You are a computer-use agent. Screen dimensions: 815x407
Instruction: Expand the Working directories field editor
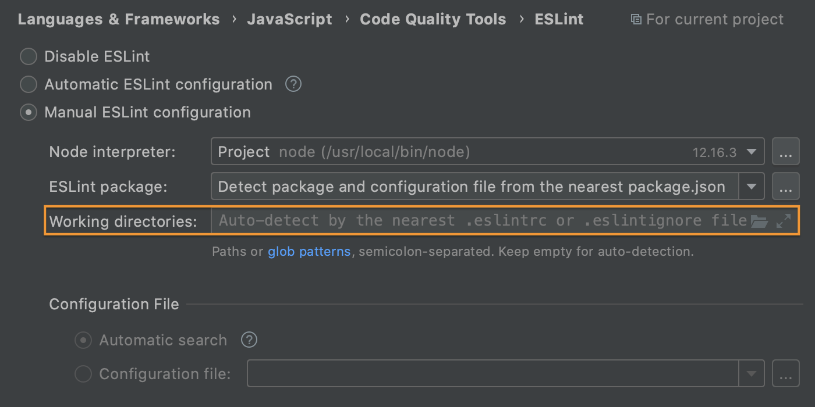tap(784, 220)
